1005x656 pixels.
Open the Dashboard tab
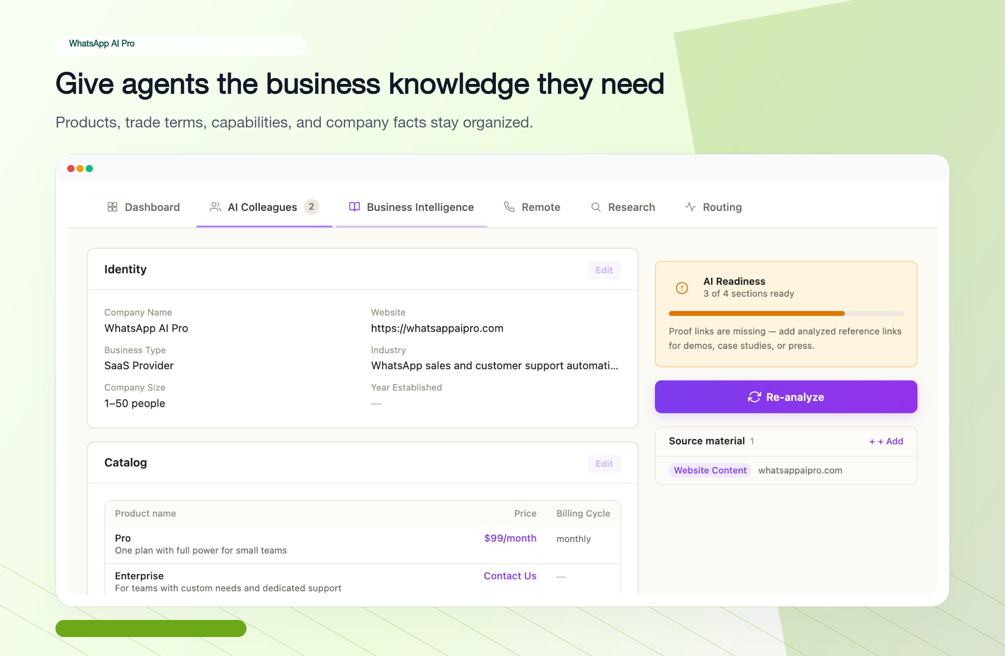click(144, 207)
